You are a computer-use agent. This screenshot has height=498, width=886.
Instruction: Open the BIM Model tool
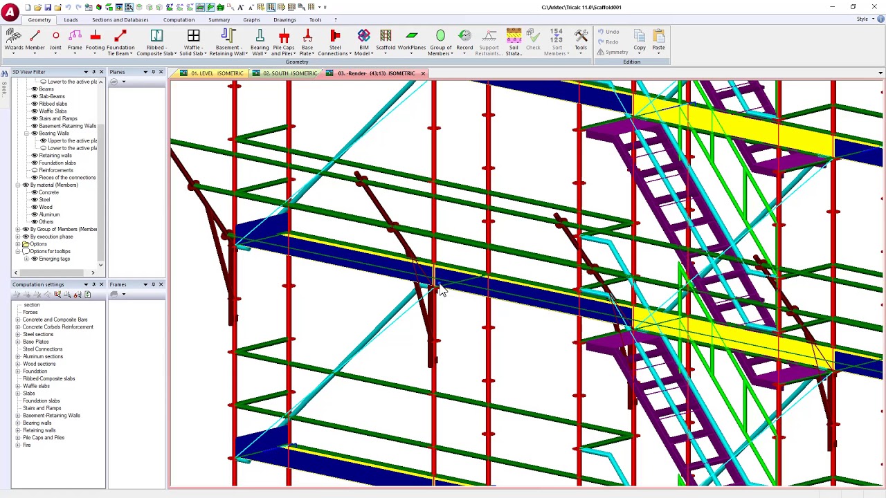363,42
